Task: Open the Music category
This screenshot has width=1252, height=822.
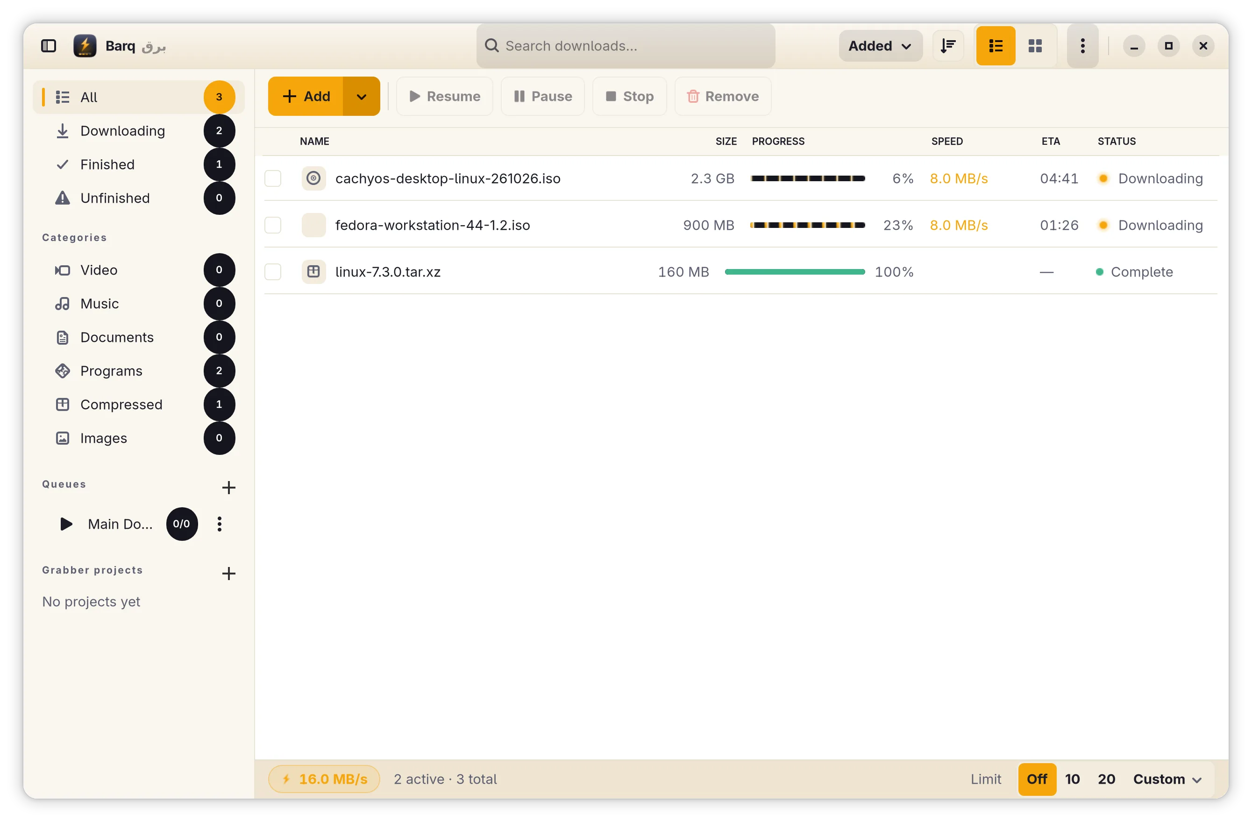Action: pos(138,304)
